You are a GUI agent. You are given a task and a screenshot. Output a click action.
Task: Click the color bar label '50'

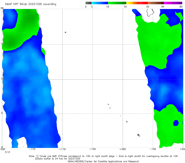148,7
